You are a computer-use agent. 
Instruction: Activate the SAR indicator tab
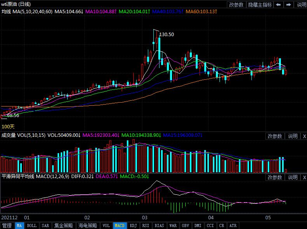[x=45, y=226]
